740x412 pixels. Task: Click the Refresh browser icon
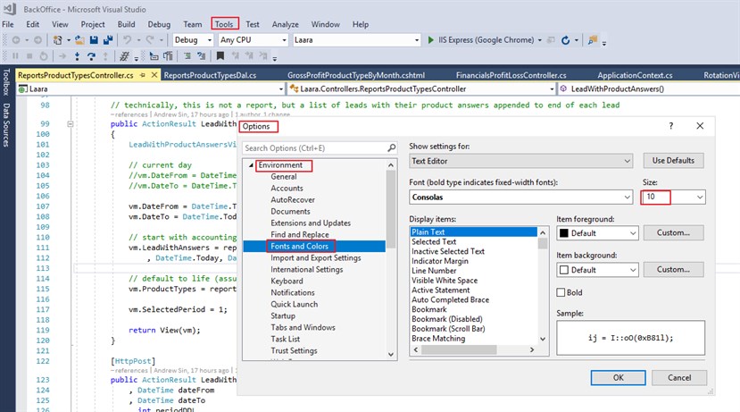coord(565,40)
